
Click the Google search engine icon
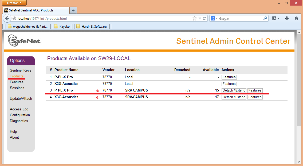click(x=213, y=18)
